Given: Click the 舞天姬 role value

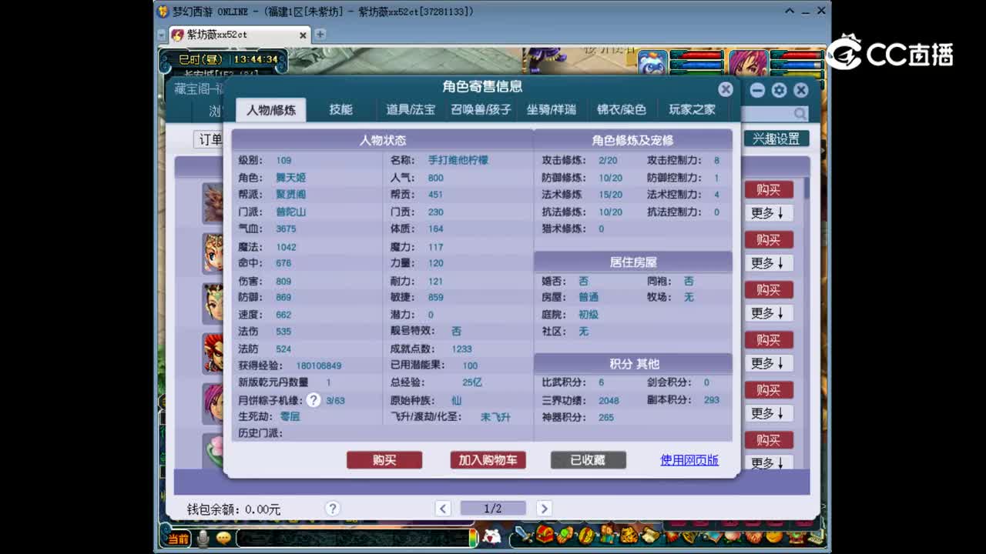Looking at the screenshot, I should [x=290, y=178].
